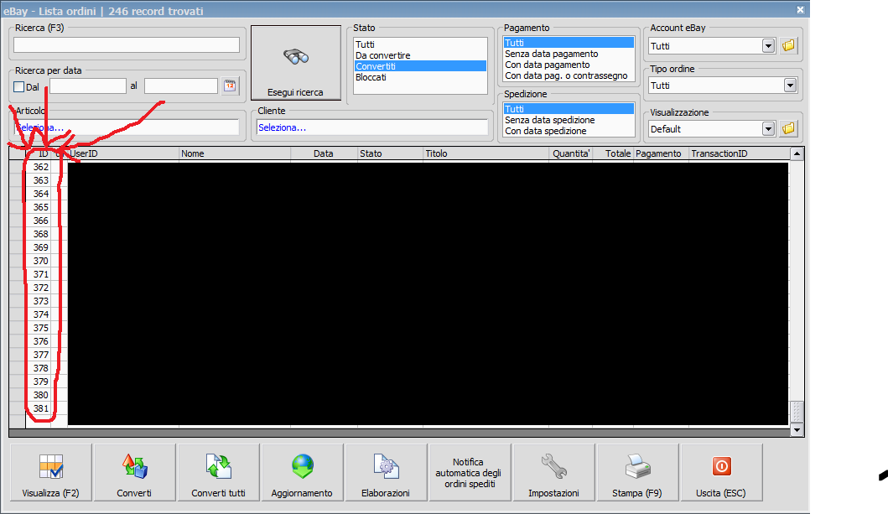
Task: Select Tutti in Spedizione list
Action: 569,109
